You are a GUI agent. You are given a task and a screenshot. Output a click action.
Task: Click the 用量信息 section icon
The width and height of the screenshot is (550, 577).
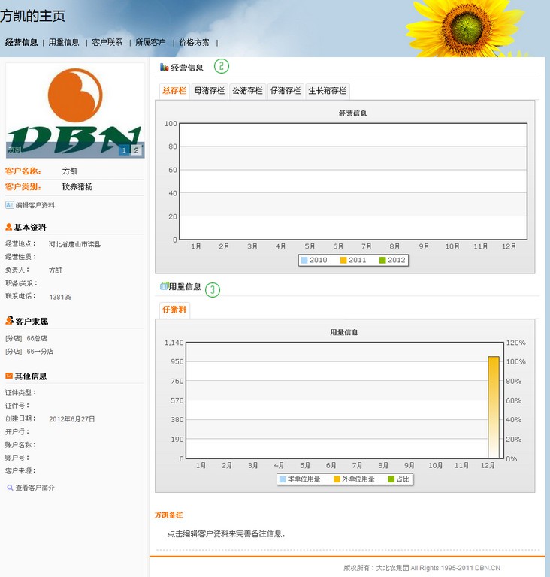(x=164, y=286)
